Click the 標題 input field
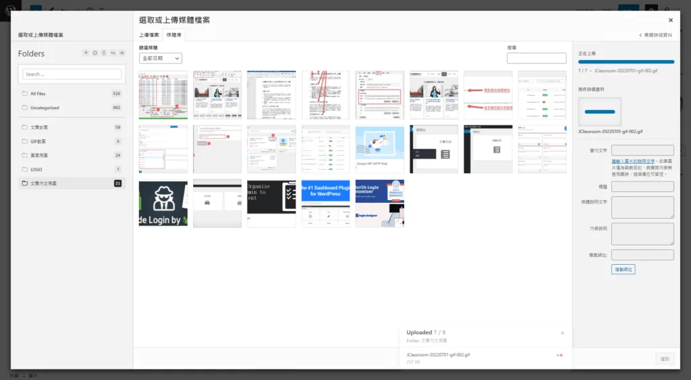Viewport: 691px width, 380px height. pos(642,187)
